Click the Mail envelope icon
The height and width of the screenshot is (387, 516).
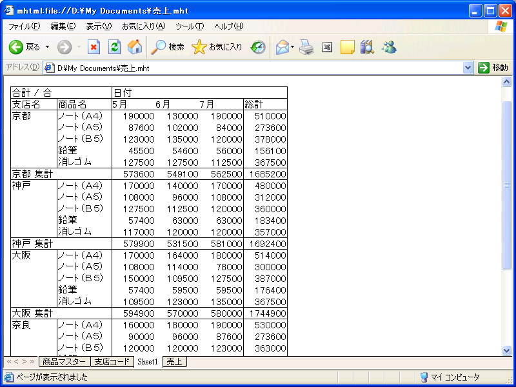click(x=282, y=47)
